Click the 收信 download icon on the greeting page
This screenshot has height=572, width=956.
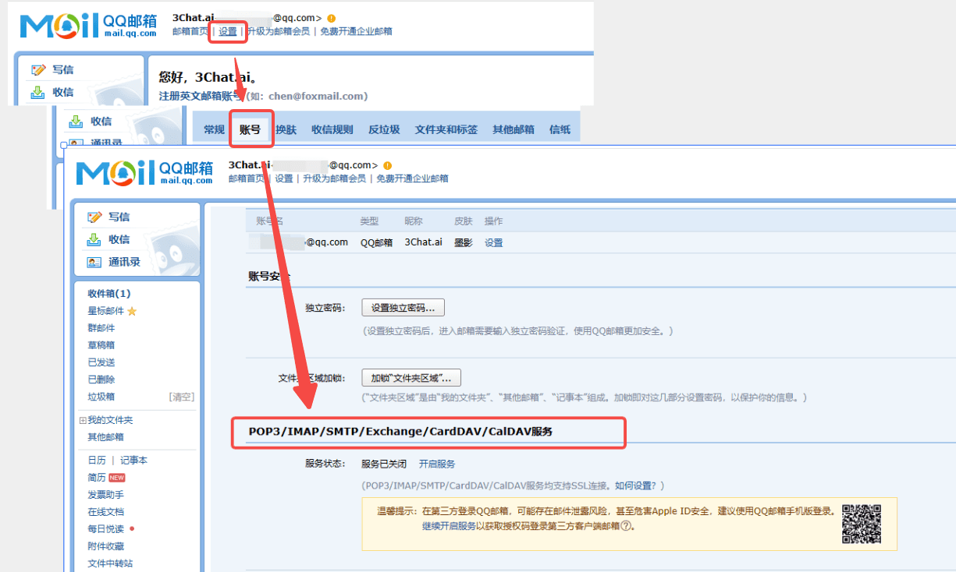37,92
